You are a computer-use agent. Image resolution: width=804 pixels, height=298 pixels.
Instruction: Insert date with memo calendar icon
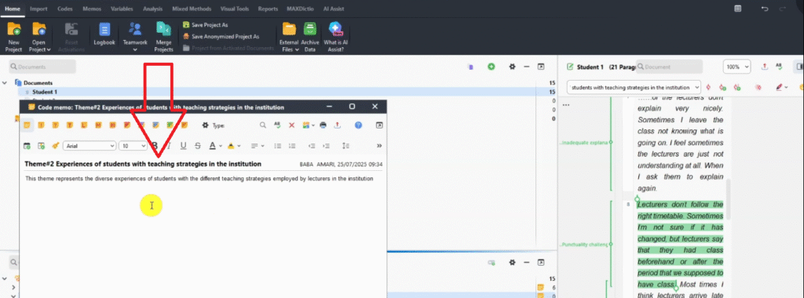click(27, 146)
